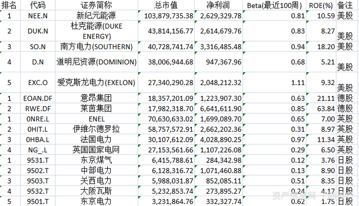359x206 pixels.
Task: Click net profit 6,641,611.90
Action: [x=218, y=108]
